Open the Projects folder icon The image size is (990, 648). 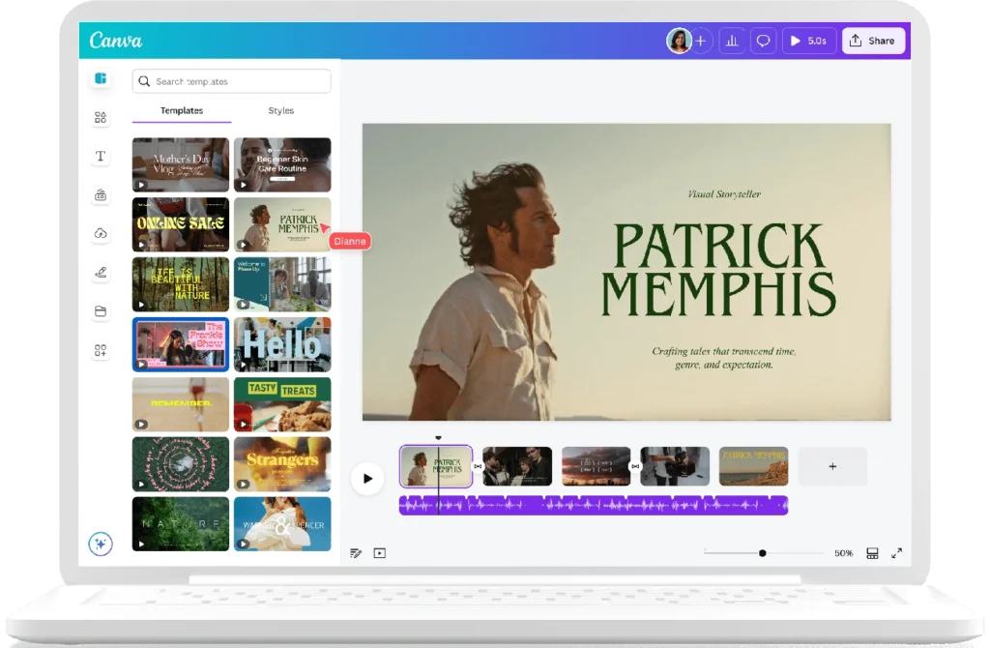101,311
